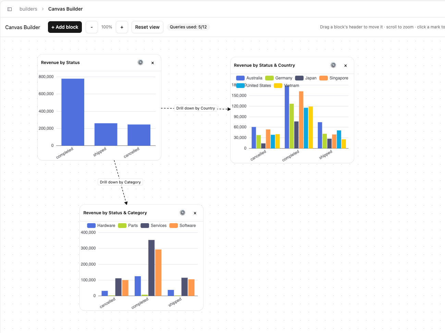Close the Revenue by Status & Category block
This screenshot has width=445, height=333.
point(195,213)
